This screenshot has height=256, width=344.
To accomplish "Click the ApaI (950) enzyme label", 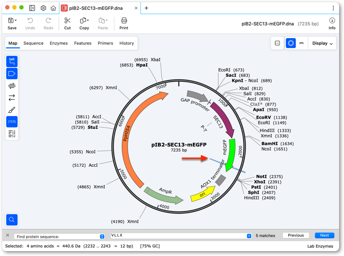I will [265, 110].
